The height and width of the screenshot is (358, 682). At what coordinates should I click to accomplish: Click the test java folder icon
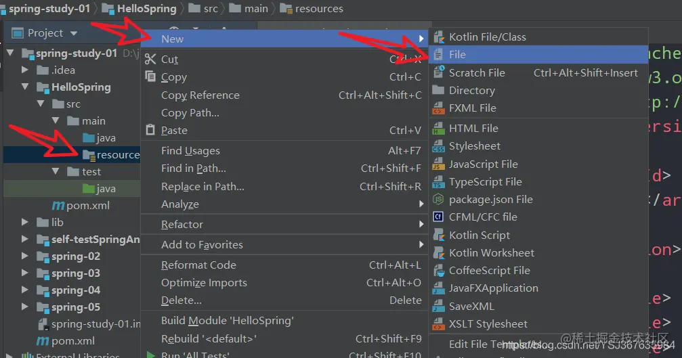point(89,189)
